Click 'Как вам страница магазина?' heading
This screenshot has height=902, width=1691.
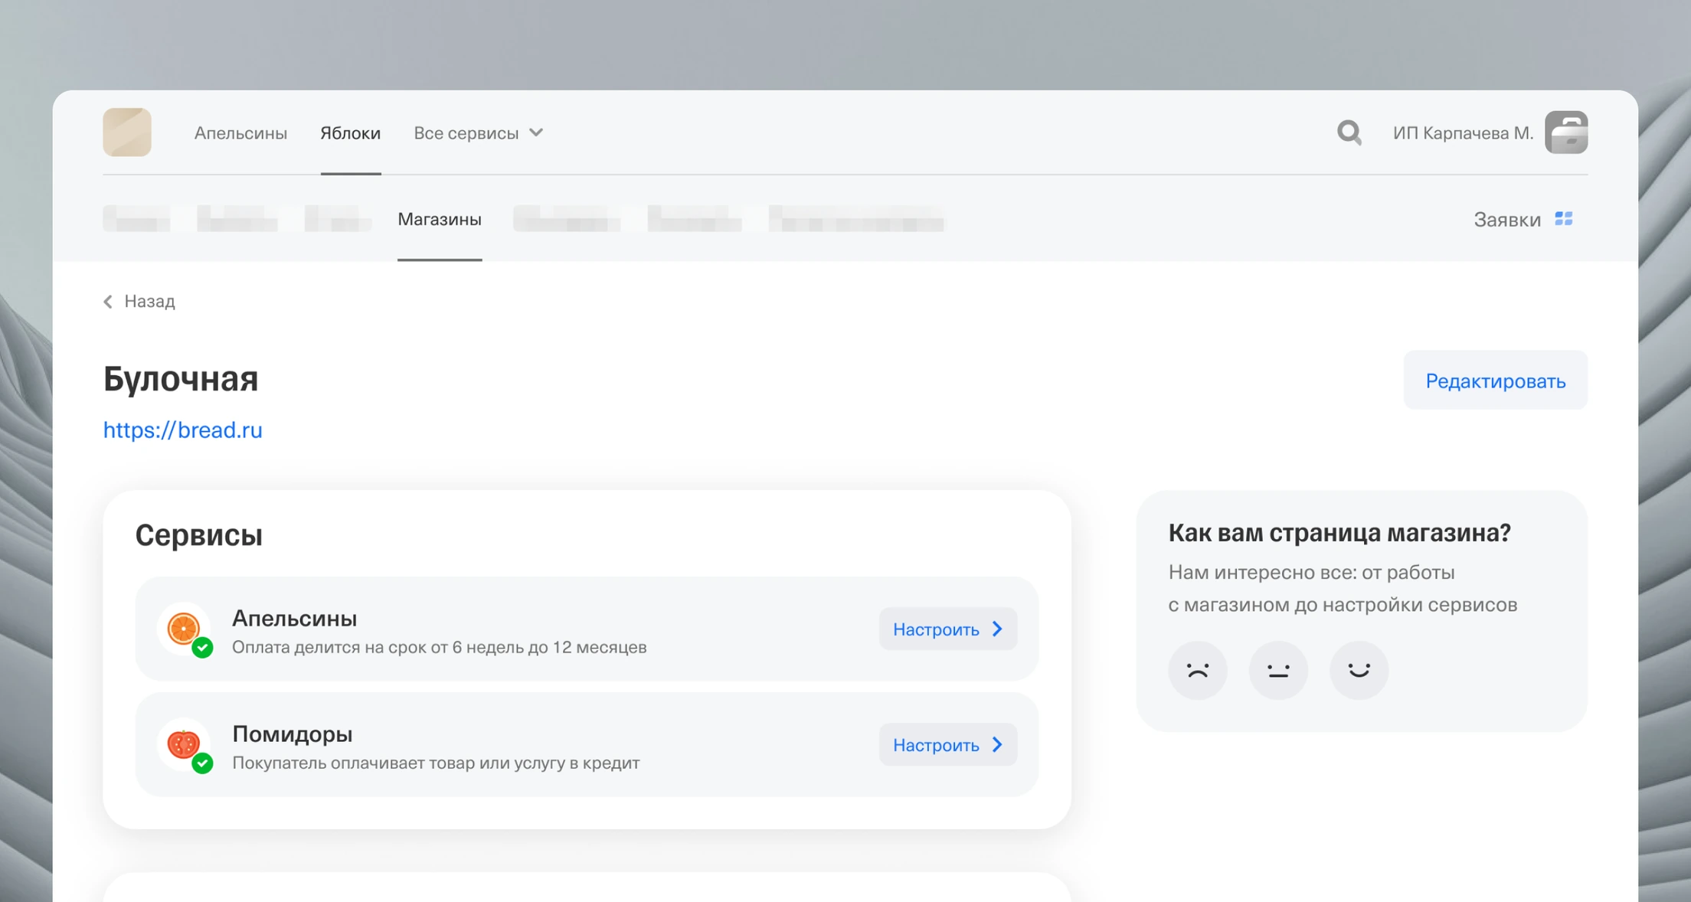tap(1339, 533)
